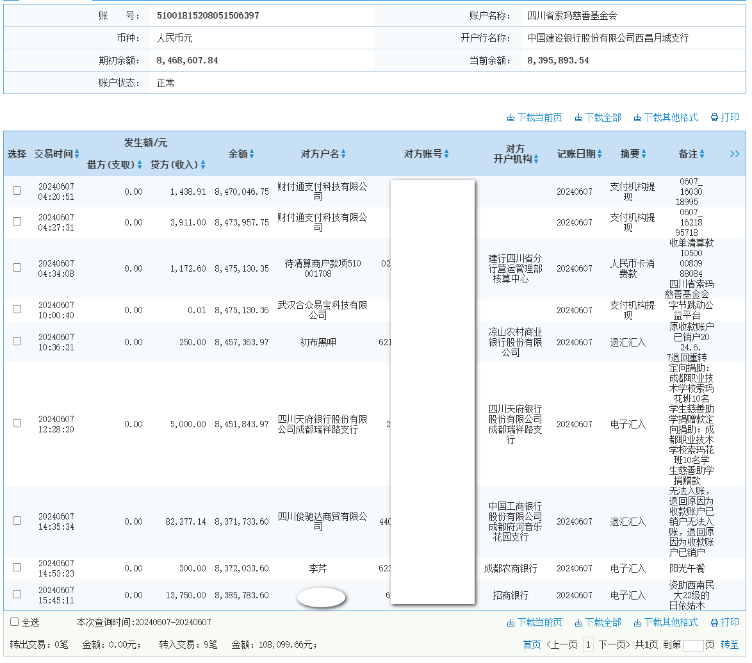Select the 12:28:20 transaction checkbox

[17, 423]
